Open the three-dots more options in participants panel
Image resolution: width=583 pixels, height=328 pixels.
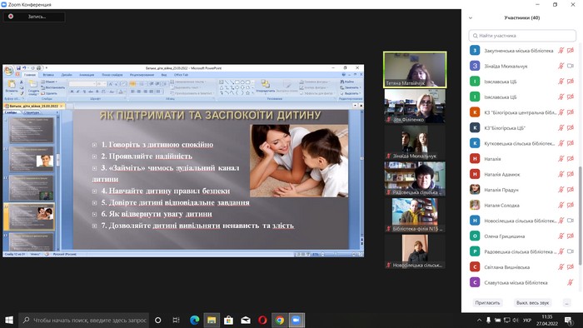(566, 303)
